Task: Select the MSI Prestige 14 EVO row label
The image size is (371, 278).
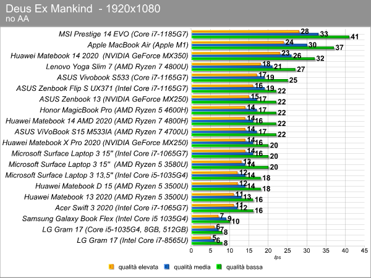Action: pos(123,34)
